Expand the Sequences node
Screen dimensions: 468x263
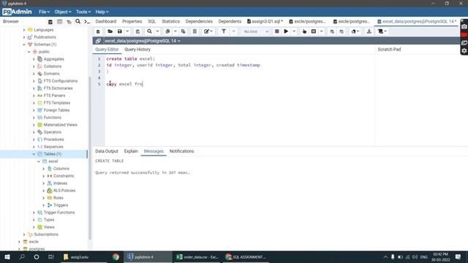coord(34,147)
